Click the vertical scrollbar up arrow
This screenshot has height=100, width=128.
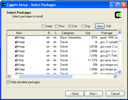pyautogui.click(x=120, y=32)
